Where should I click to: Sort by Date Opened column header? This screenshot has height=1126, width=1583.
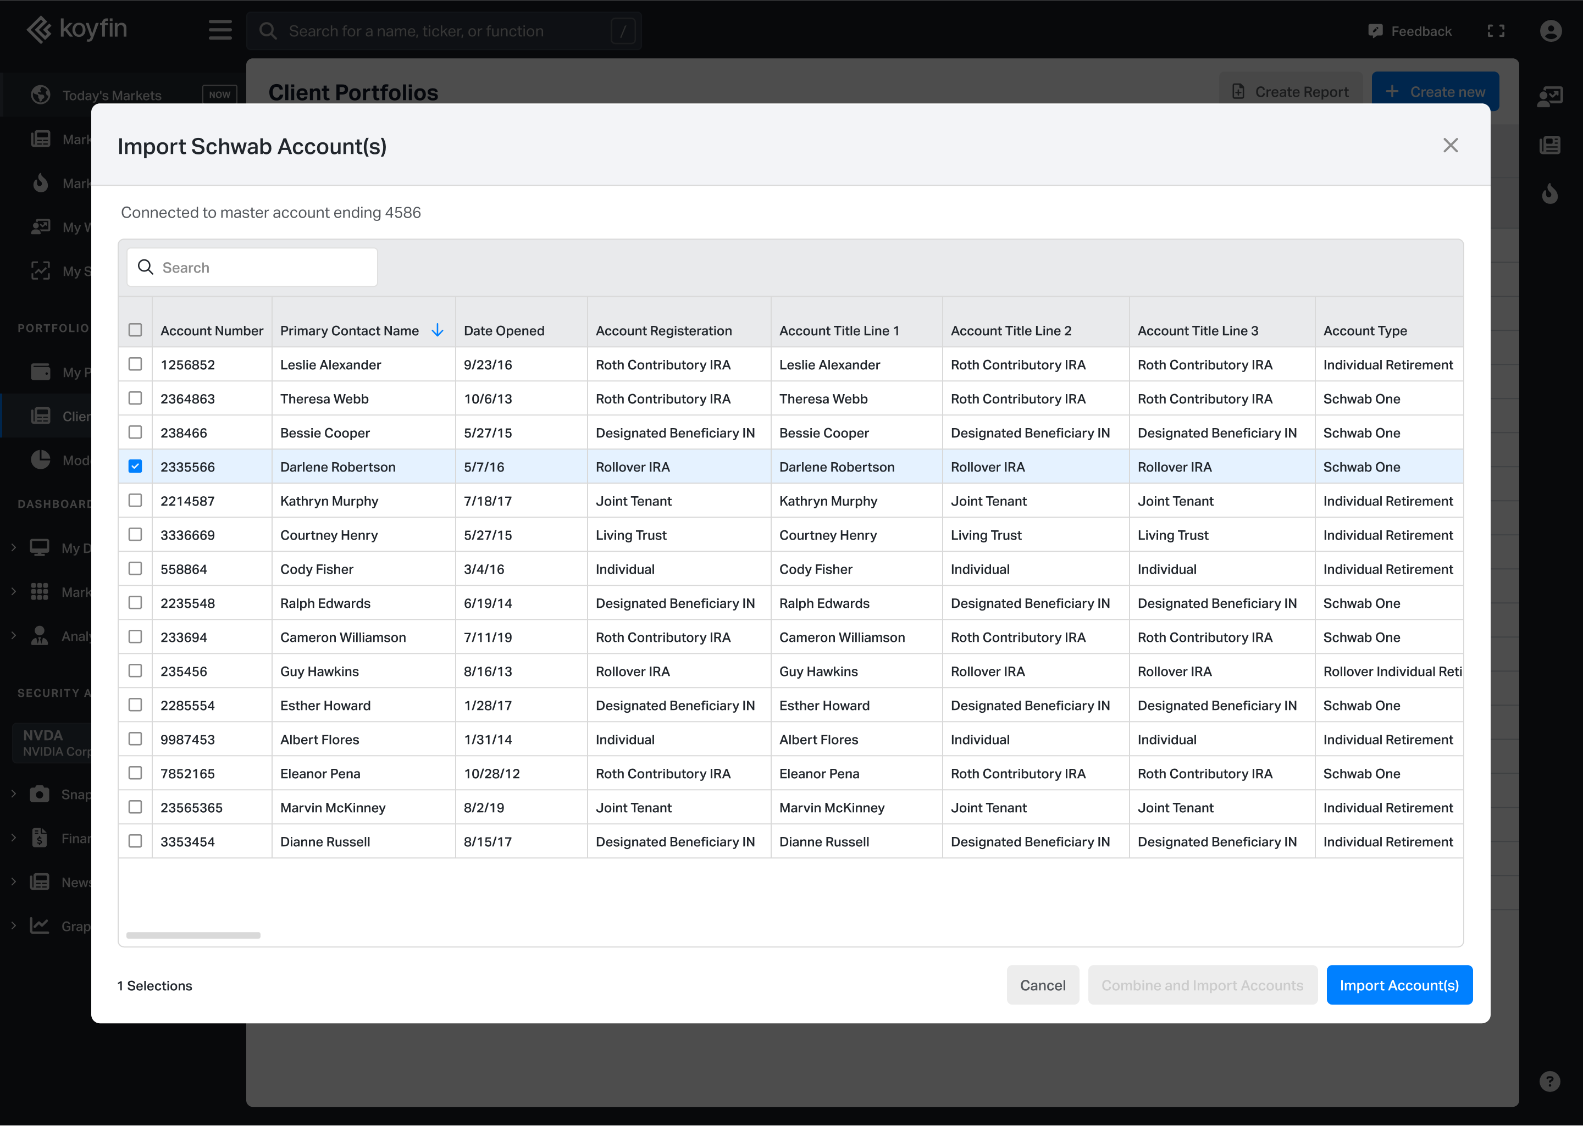[504, 331]
